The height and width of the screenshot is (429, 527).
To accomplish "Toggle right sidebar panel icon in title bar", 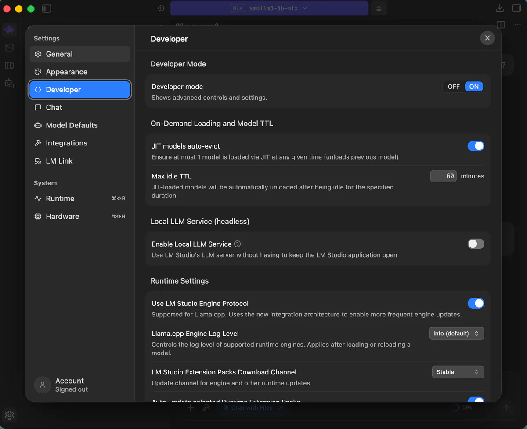I will (516, 8).
